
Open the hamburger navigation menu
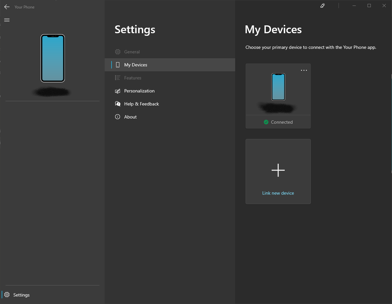tap(7, 20)
